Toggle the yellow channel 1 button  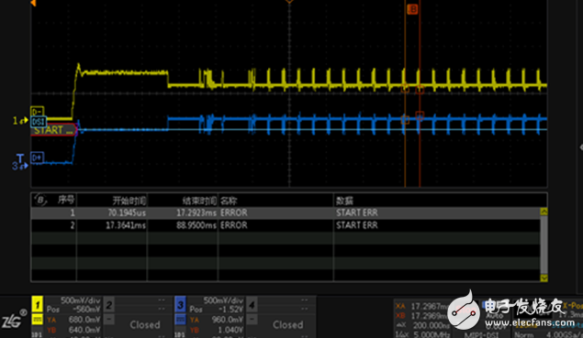coord(37,305)
